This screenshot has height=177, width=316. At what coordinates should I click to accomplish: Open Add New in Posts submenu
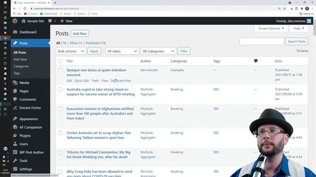coord(20,59)
